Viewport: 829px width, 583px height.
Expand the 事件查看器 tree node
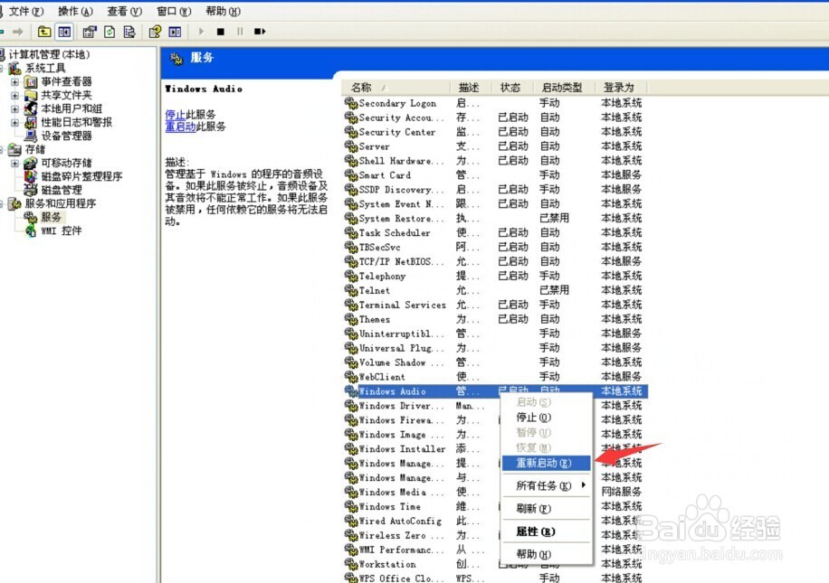tap(15, 81)
